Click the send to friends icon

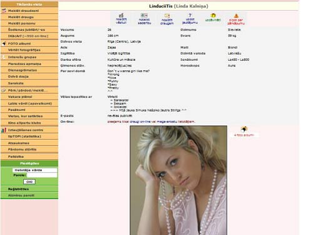click(x=167, y=16)
